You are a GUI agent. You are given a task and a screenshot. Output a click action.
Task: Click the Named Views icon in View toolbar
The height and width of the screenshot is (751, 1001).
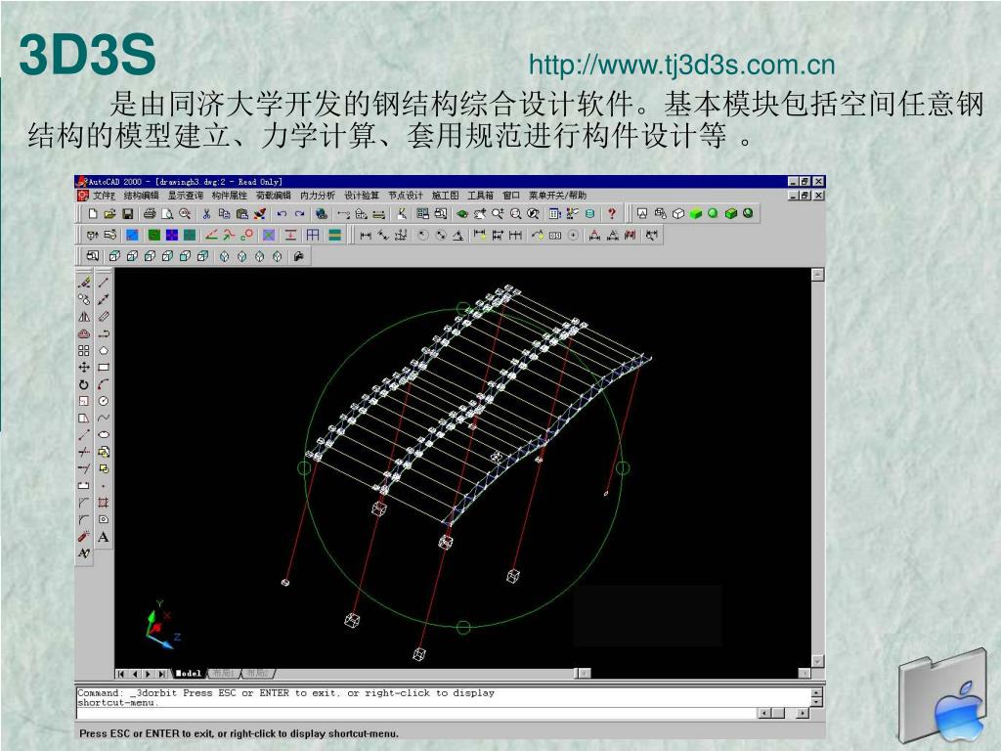tap(93, 257)
